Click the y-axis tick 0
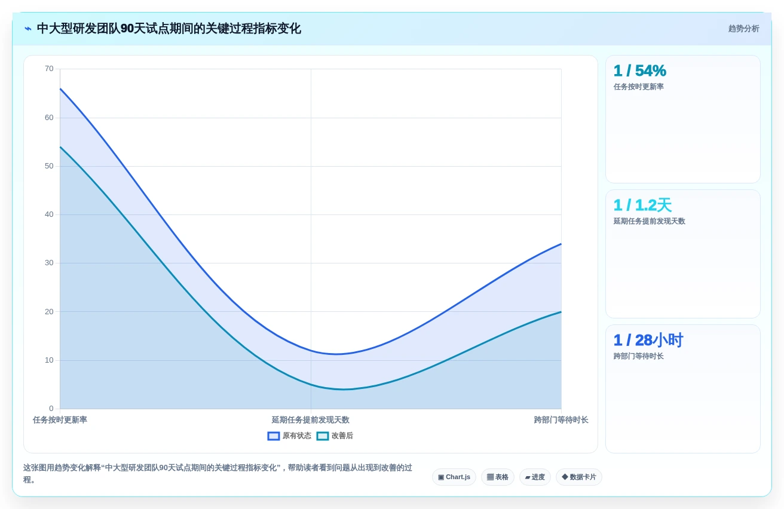 51,409
